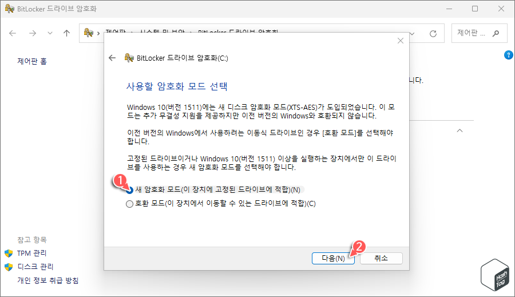Go back using wizard back arrow
The width and height of the screenshot is (515, 297).
[x=112, y=58]
